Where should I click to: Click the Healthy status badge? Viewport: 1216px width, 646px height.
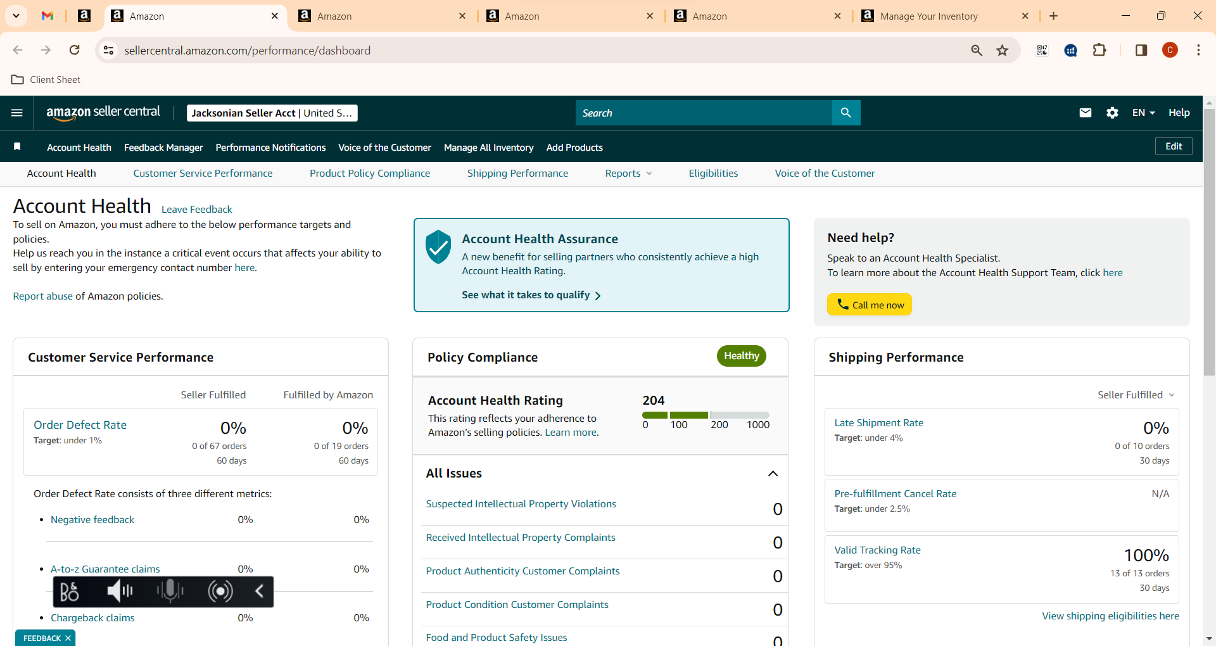pos(741,356)
